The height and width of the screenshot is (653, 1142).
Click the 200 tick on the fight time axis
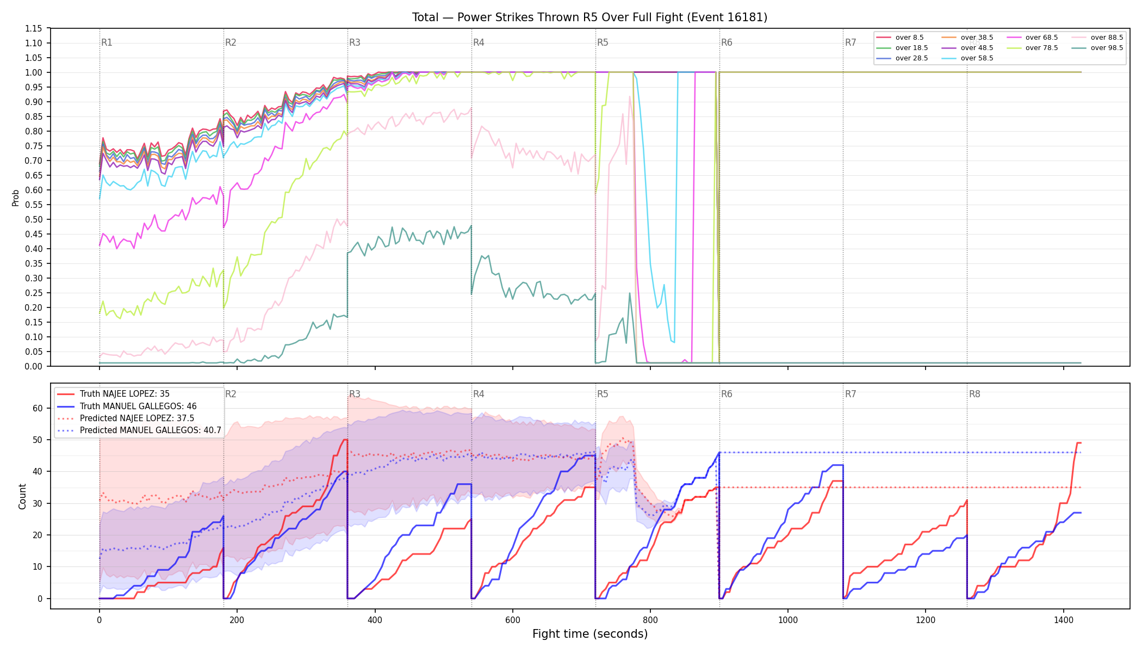(237, 620)
